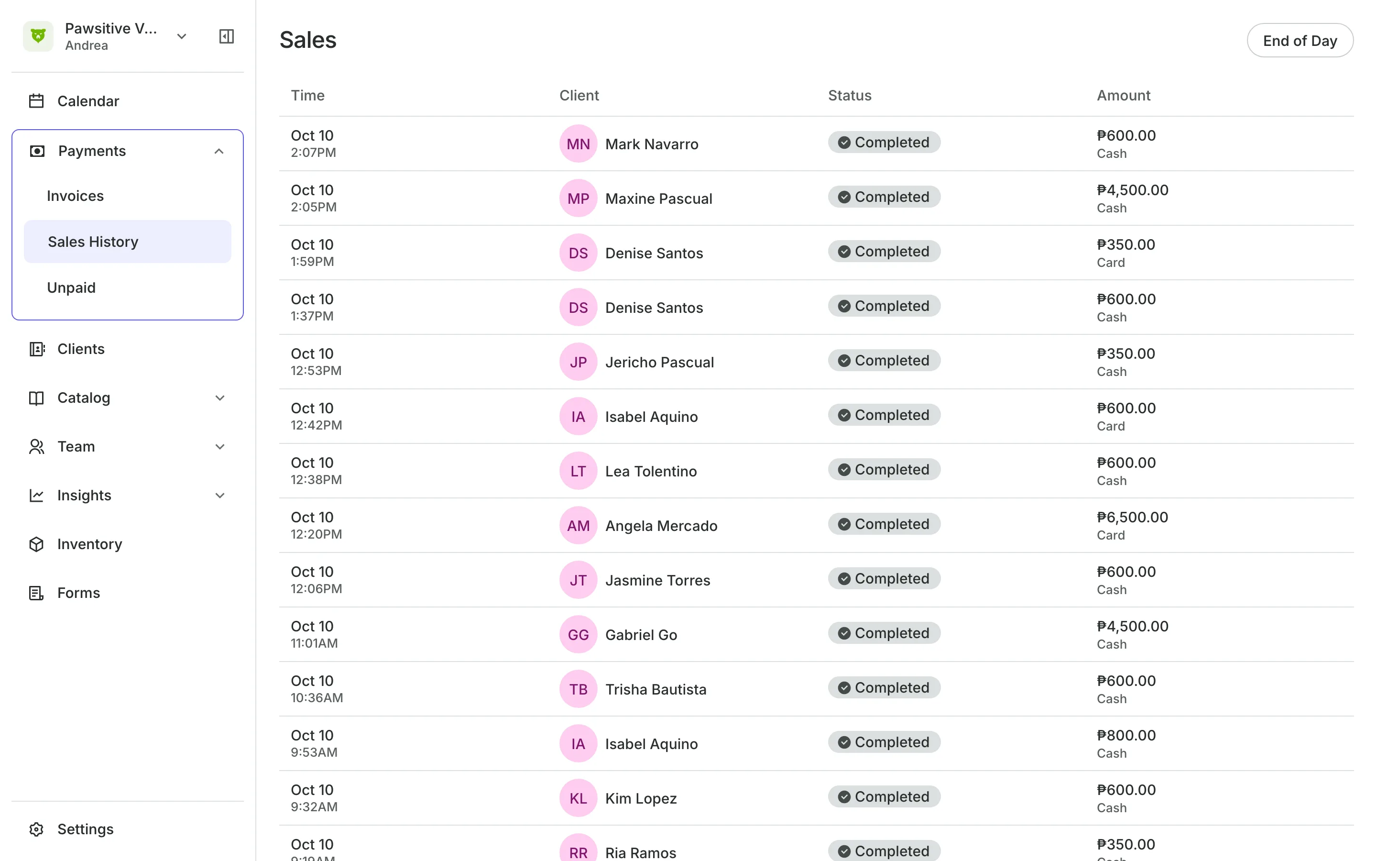
Task: Click Jericho Pascual's JP avatar
Action: point(578,362)
